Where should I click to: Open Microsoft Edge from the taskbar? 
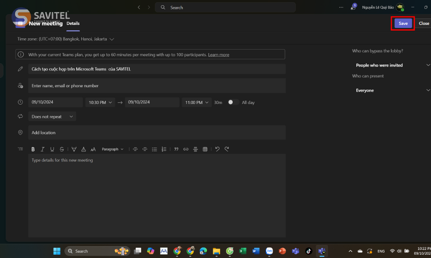(x=203, y=251)
